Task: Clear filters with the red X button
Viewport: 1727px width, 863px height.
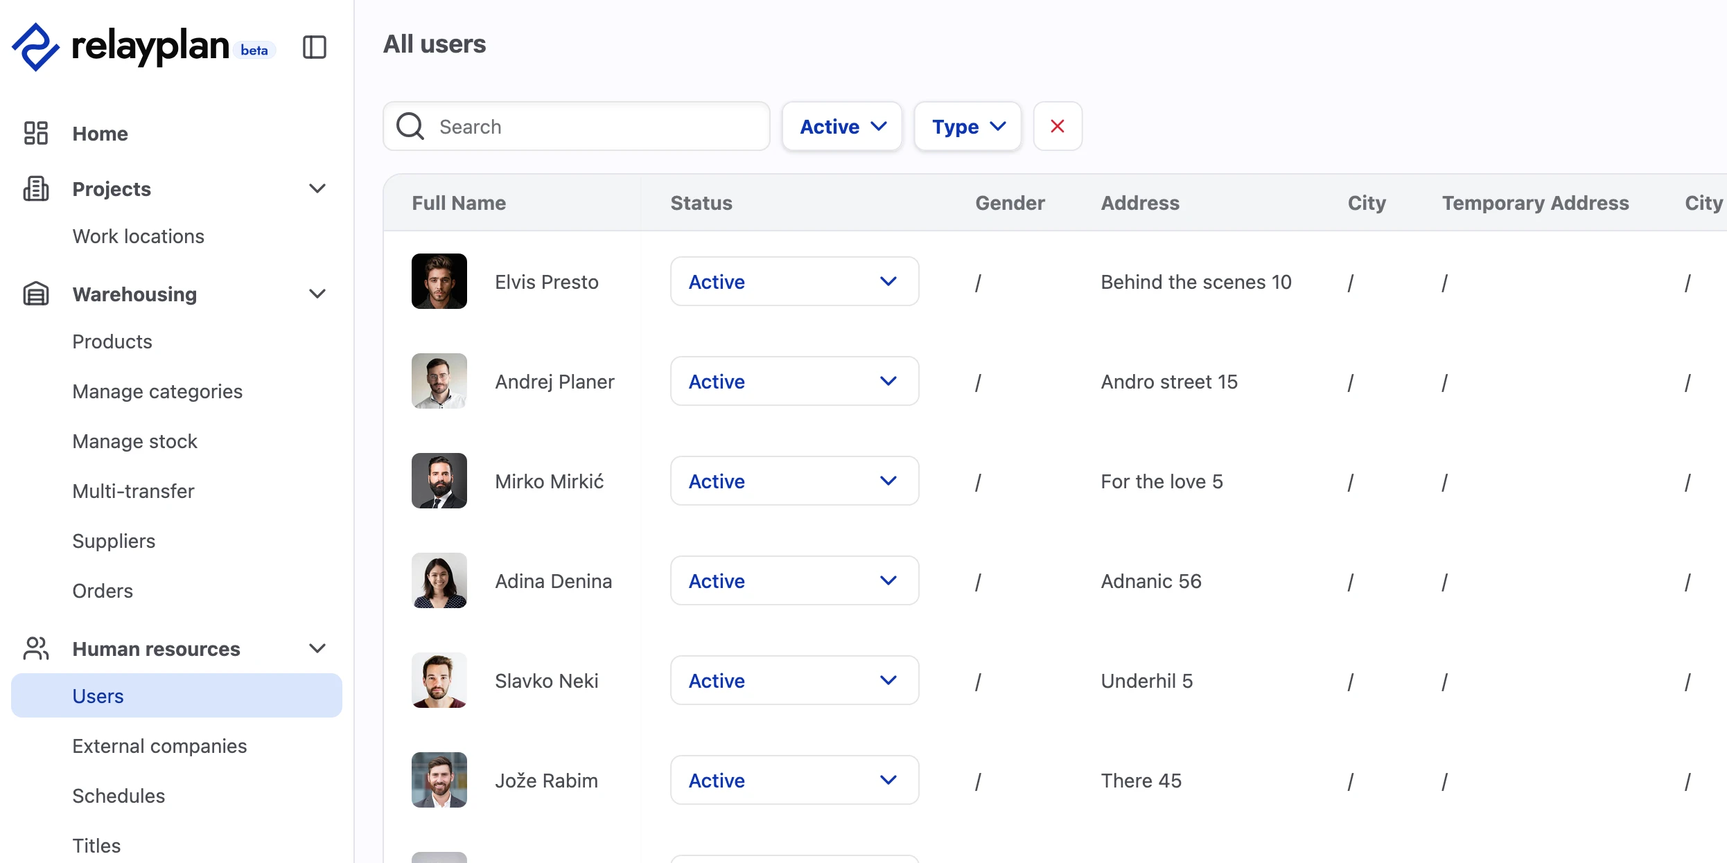Action: (x=1058, y=126)
